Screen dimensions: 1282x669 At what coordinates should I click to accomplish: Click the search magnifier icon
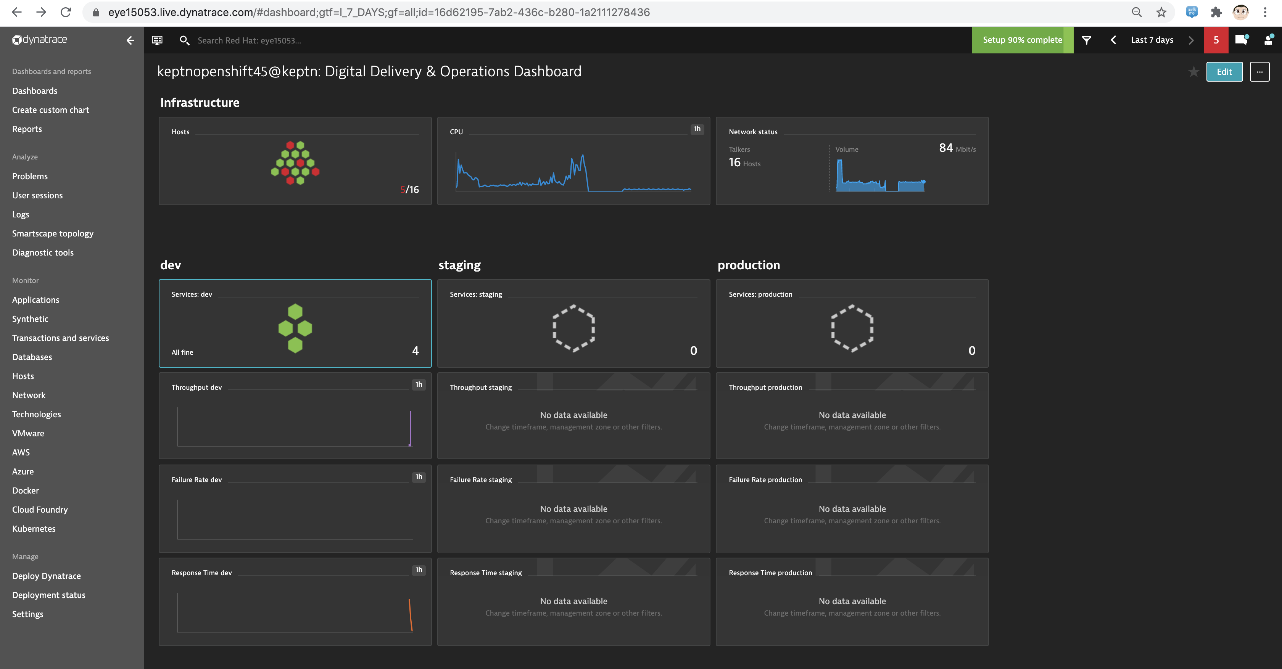click(x=184, y=40)
